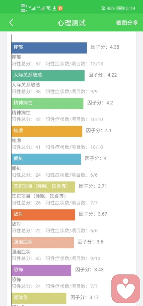143x306 pixels.
Task: Tap the battery status icon
Action: [121, 8]
